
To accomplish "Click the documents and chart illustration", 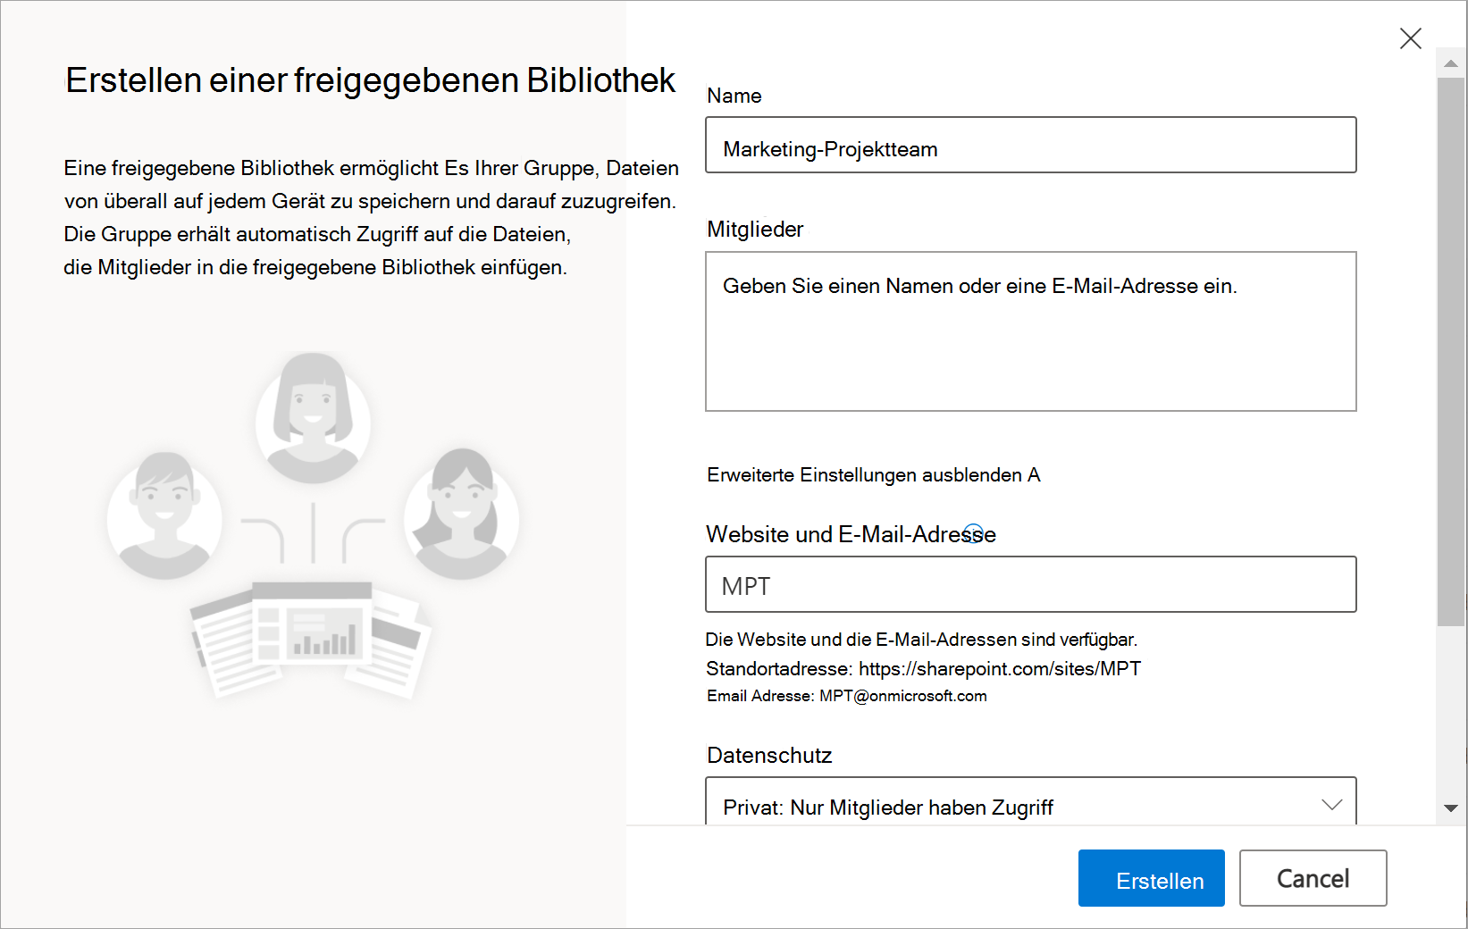I will [311, 639].
